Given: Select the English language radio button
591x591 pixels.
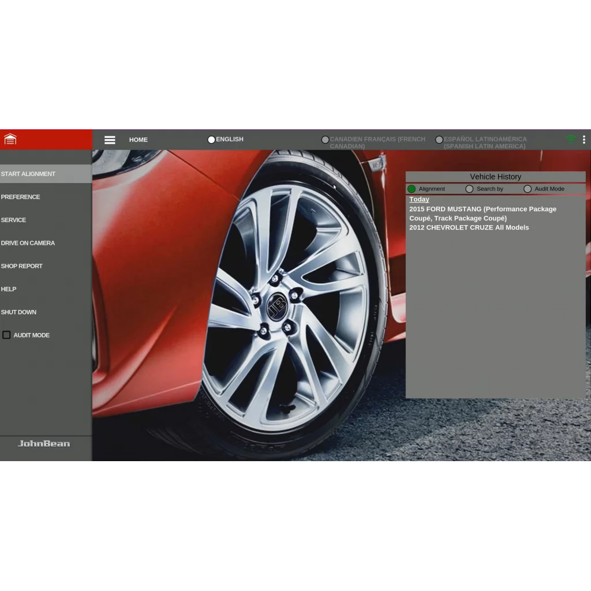Looking at the screenshot, I should coord(211,140).
